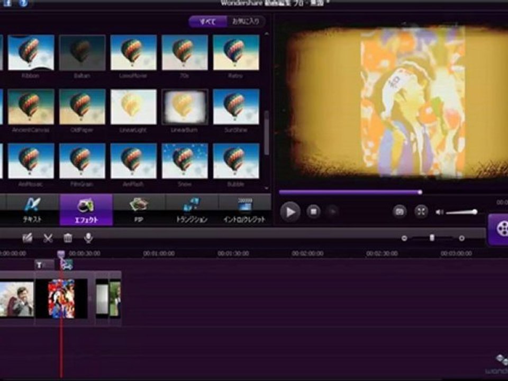Delete clip with the trash icon

[x=68, y=238]
